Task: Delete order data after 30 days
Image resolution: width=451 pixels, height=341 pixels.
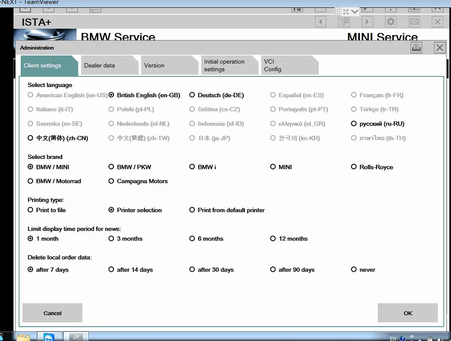Action: tap(211, 269)
